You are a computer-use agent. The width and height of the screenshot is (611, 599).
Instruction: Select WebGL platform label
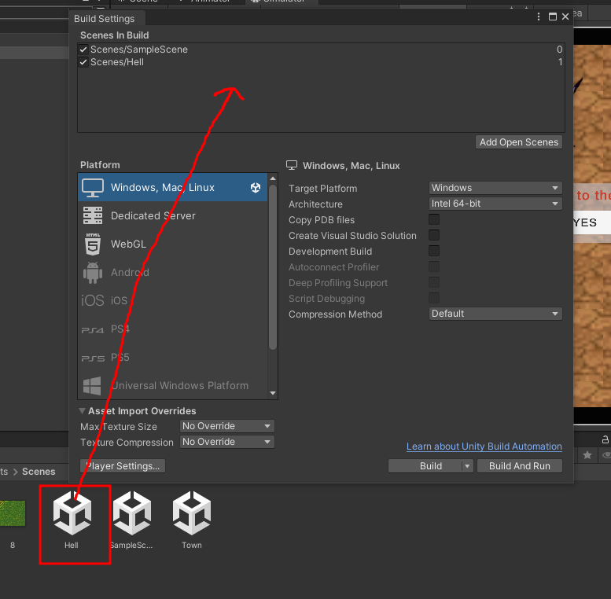coord(129,244)
